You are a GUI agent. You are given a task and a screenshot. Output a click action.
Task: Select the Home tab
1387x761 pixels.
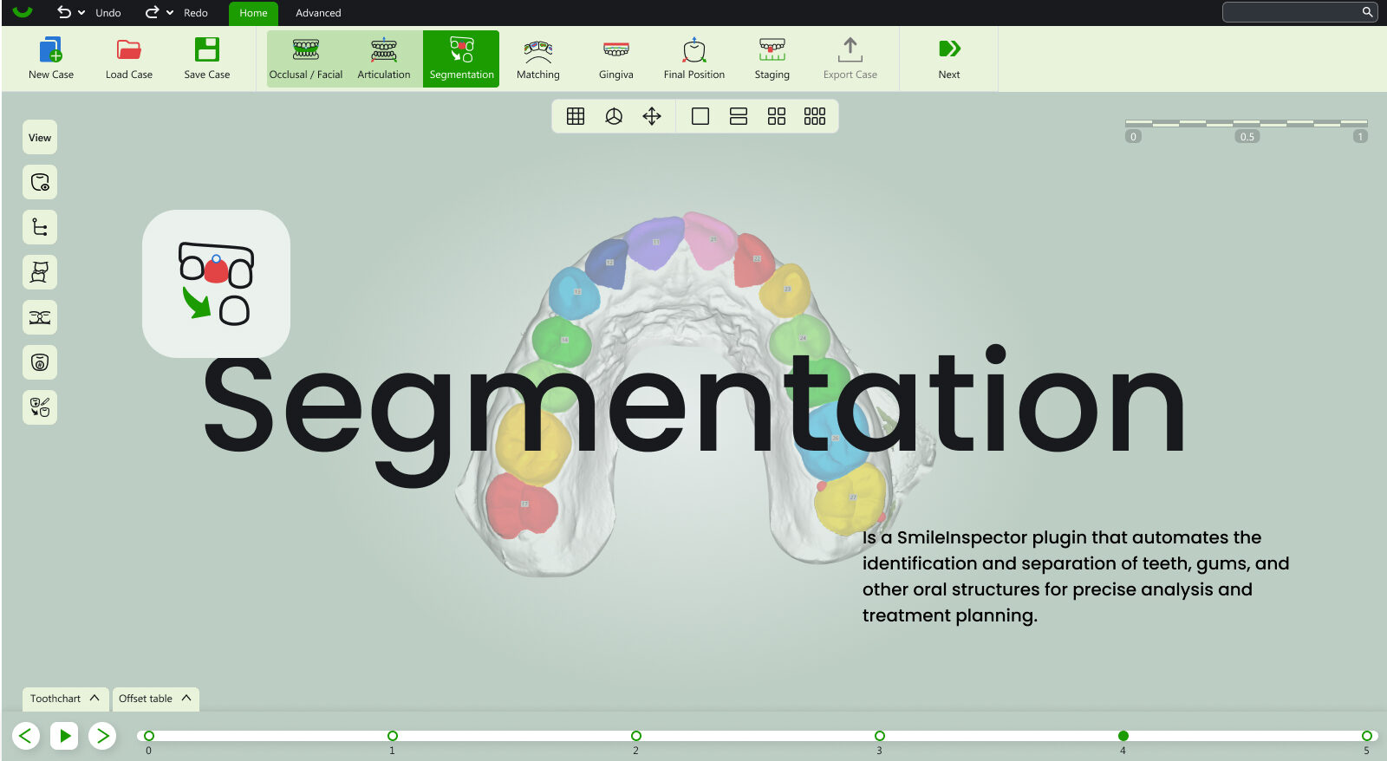click(x=253, y=13)
